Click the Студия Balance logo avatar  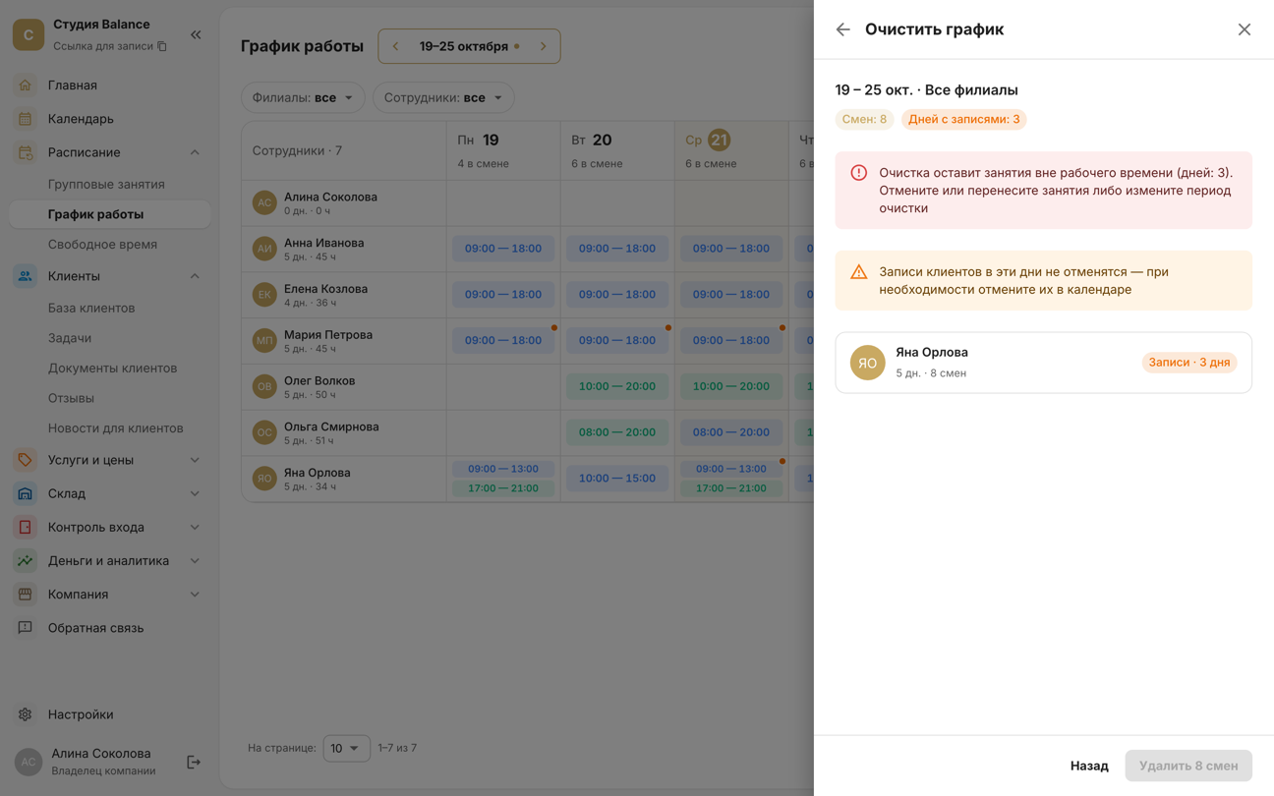[x=28, y=34]
